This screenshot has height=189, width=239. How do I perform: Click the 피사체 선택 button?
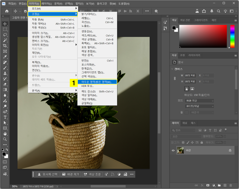(48, 174)
